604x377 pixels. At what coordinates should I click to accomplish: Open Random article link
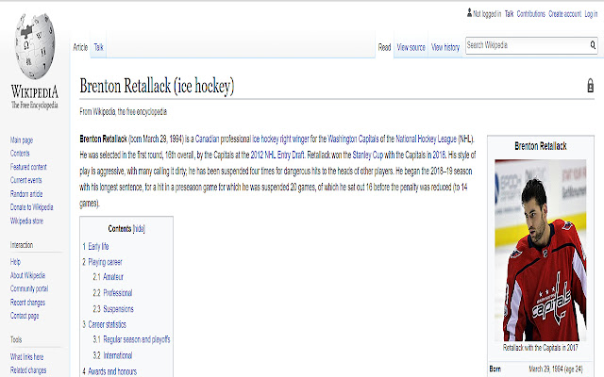point(26,194)
